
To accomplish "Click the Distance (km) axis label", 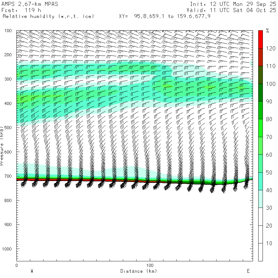I will coord(139,271).
